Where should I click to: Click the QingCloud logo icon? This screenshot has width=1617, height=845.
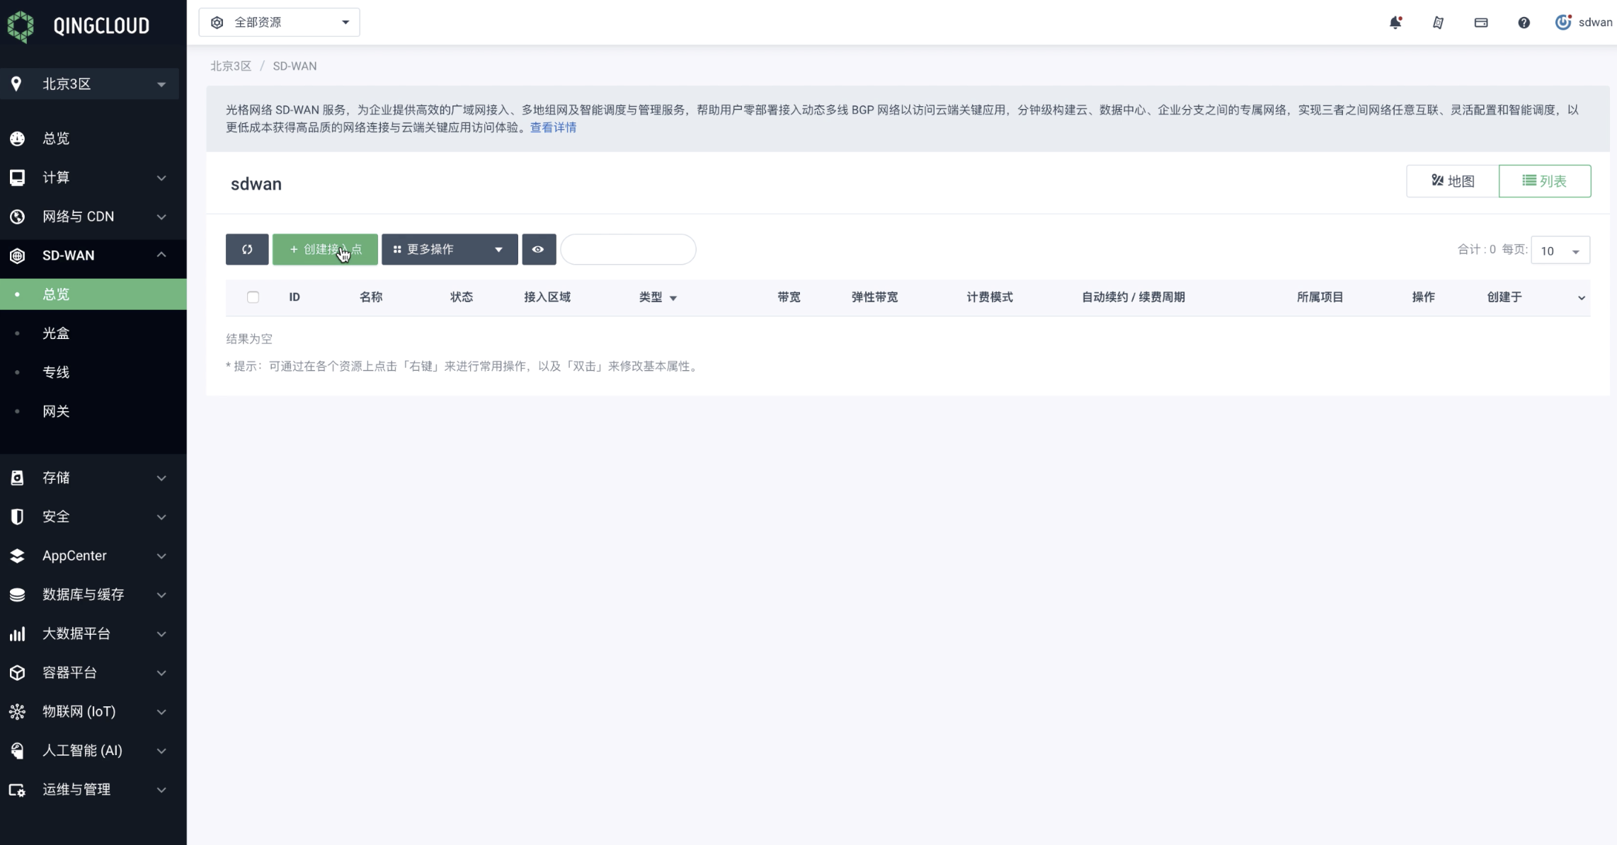(x=21, y=27)
